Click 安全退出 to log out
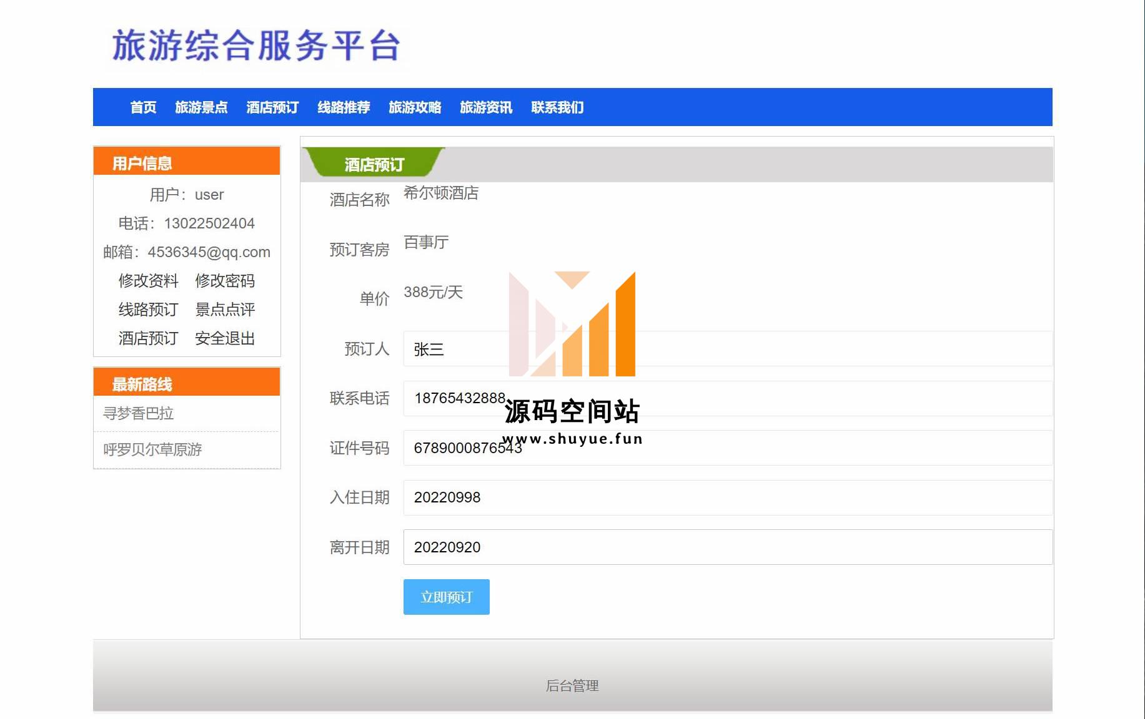This screenshot has height=719, width=1145. coord(225,338)
